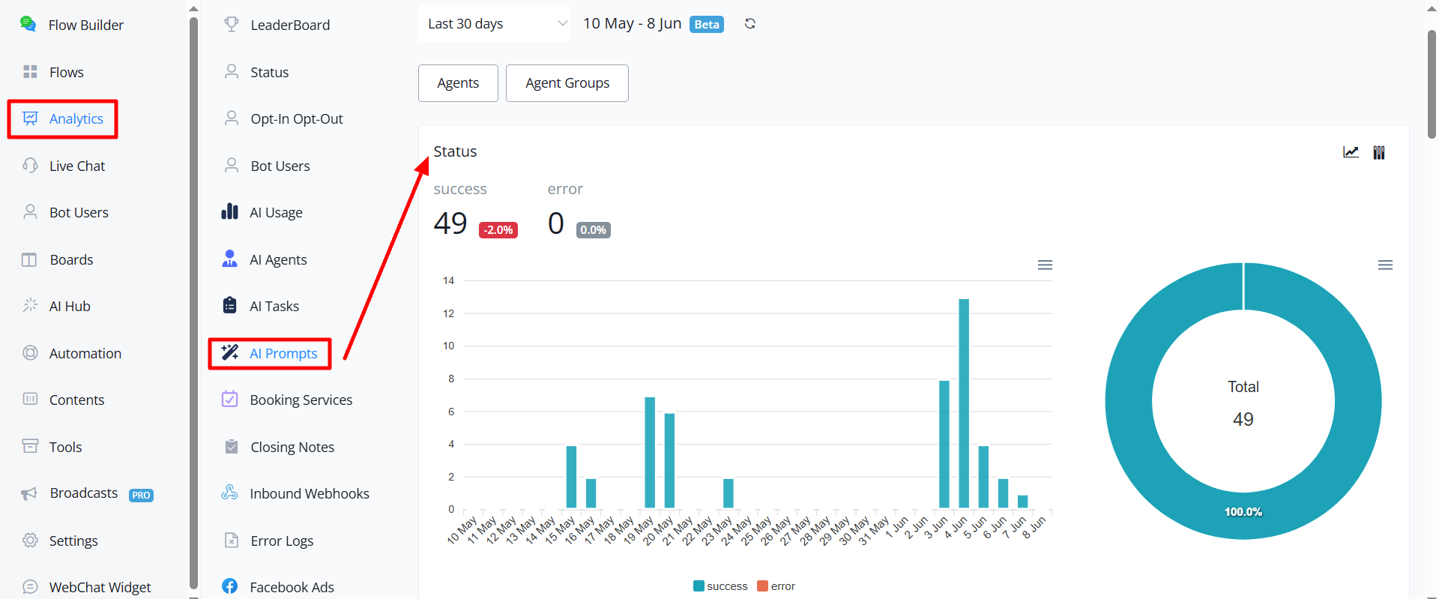Open Broadcasts PRO in sidebar
This screenshot has height=599, width=1439.
(87, 493)
